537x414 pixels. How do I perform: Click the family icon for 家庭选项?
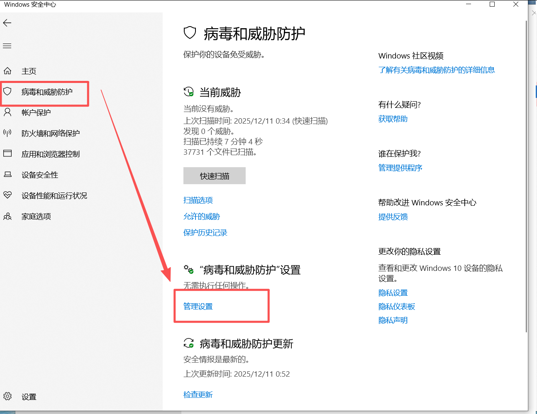pyautogui.click(x=7, y=216)
